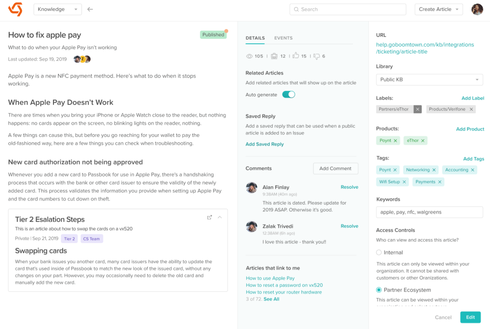Click Zalak Trivedi's avatar
This screenshot has height=329, width=490.
tap(252, 227)
